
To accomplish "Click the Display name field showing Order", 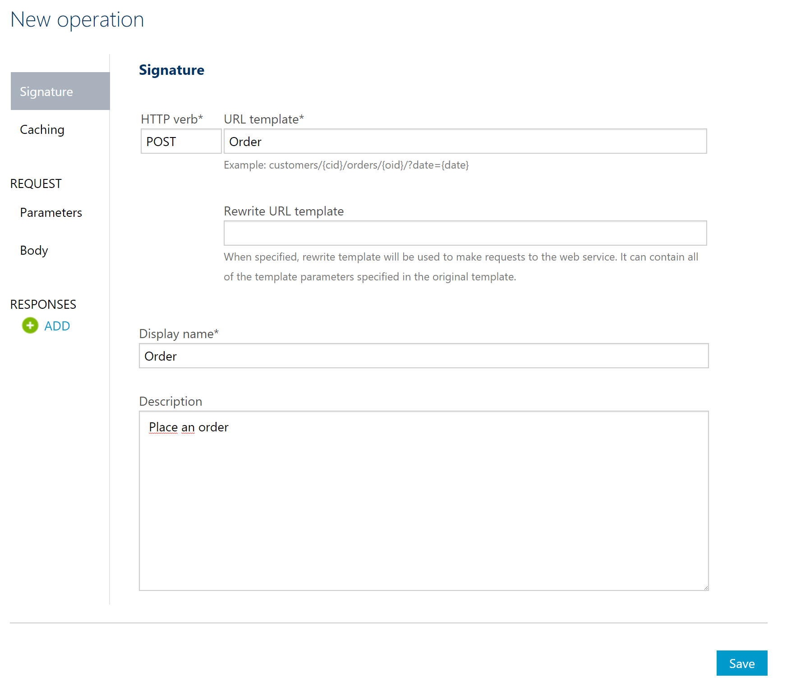I will 424,356.
